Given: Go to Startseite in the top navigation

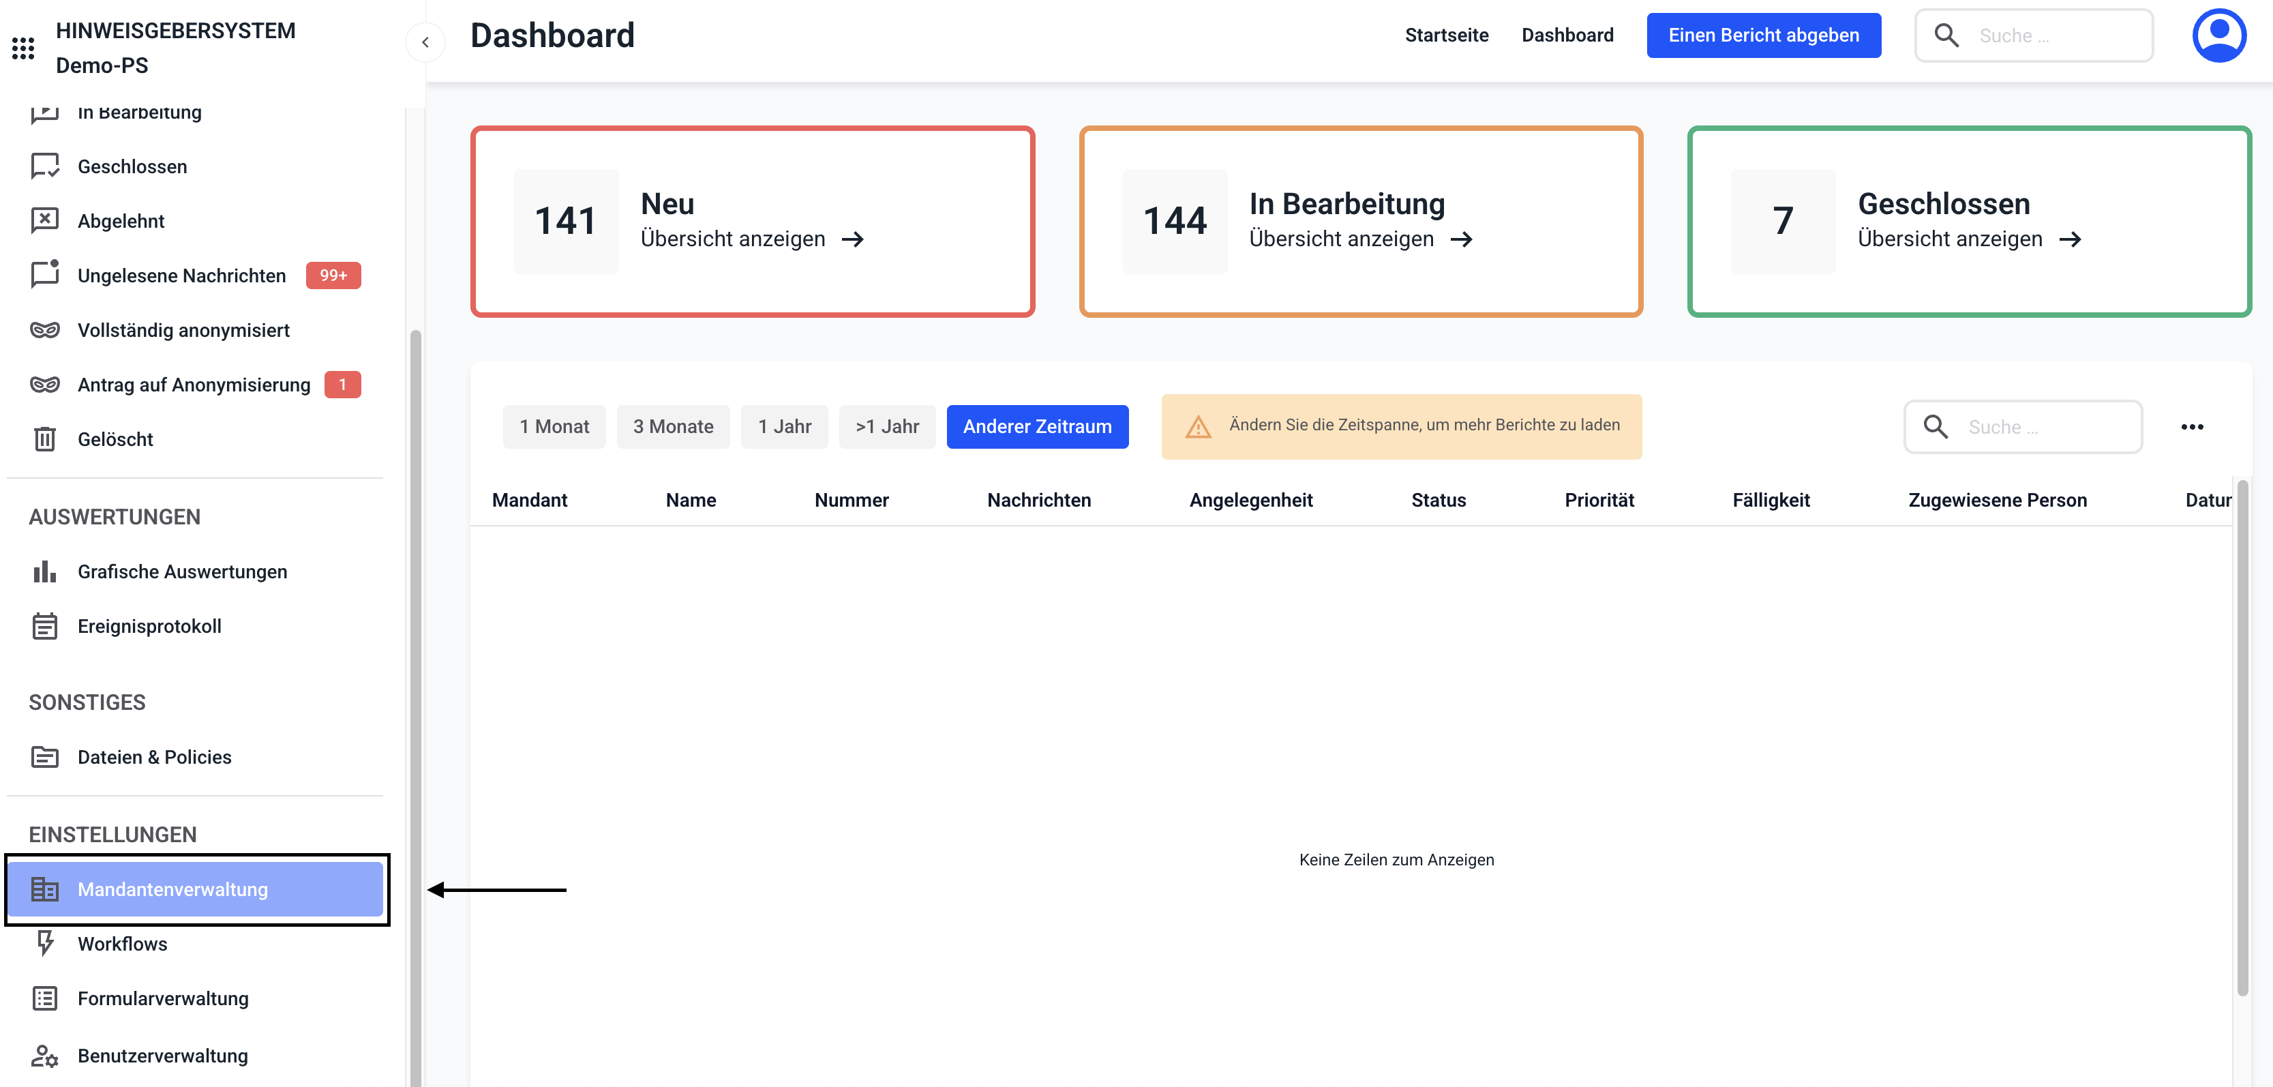Looking at the screenshot, I should [x=1446, y=35].
